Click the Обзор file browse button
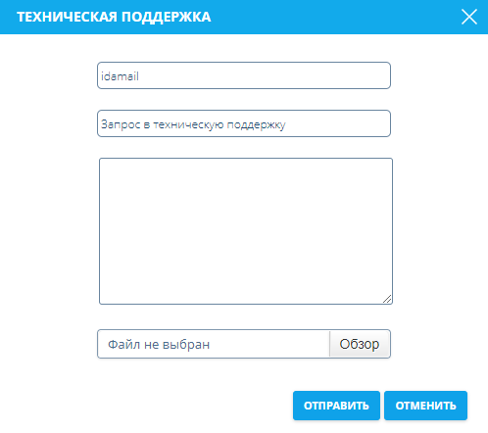Image resolution: width=488 pixels, height=433 pixels. tap(360, 344)
